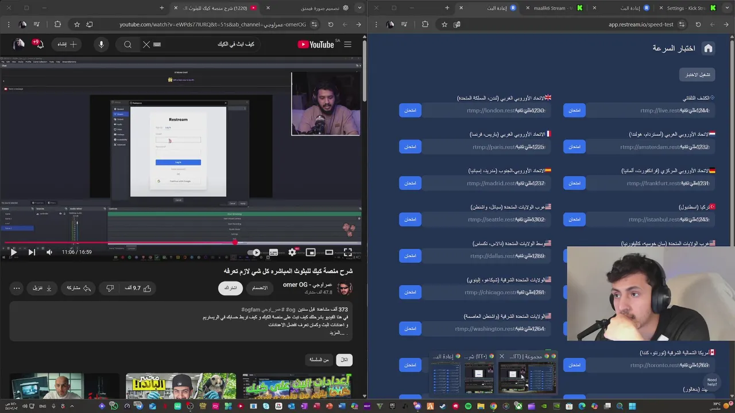Select the من السلسلة filter chip
Screen dimensions: 735x413
click(x=319, y=360)
